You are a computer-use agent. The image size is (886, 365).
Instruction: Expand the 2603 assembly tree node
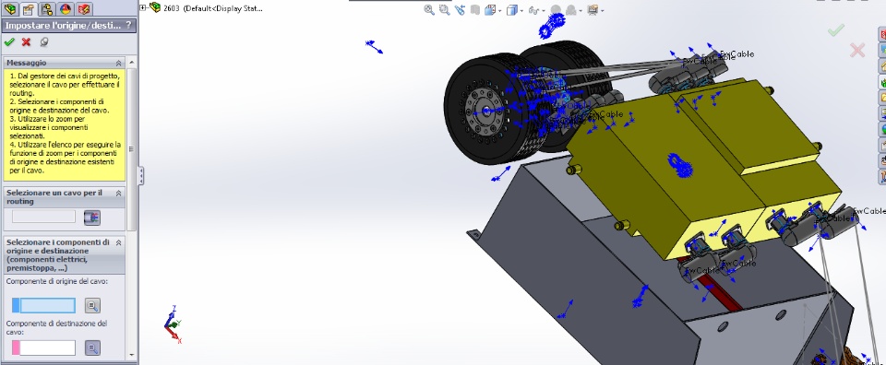click(x=143, y=8)
